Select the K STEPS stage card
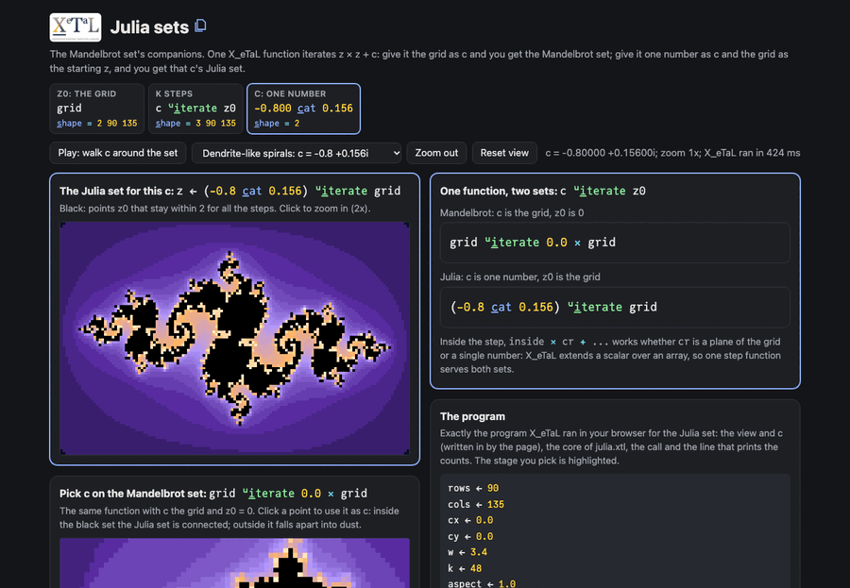The width and height of the screenshot is (850, 588). 195,109
